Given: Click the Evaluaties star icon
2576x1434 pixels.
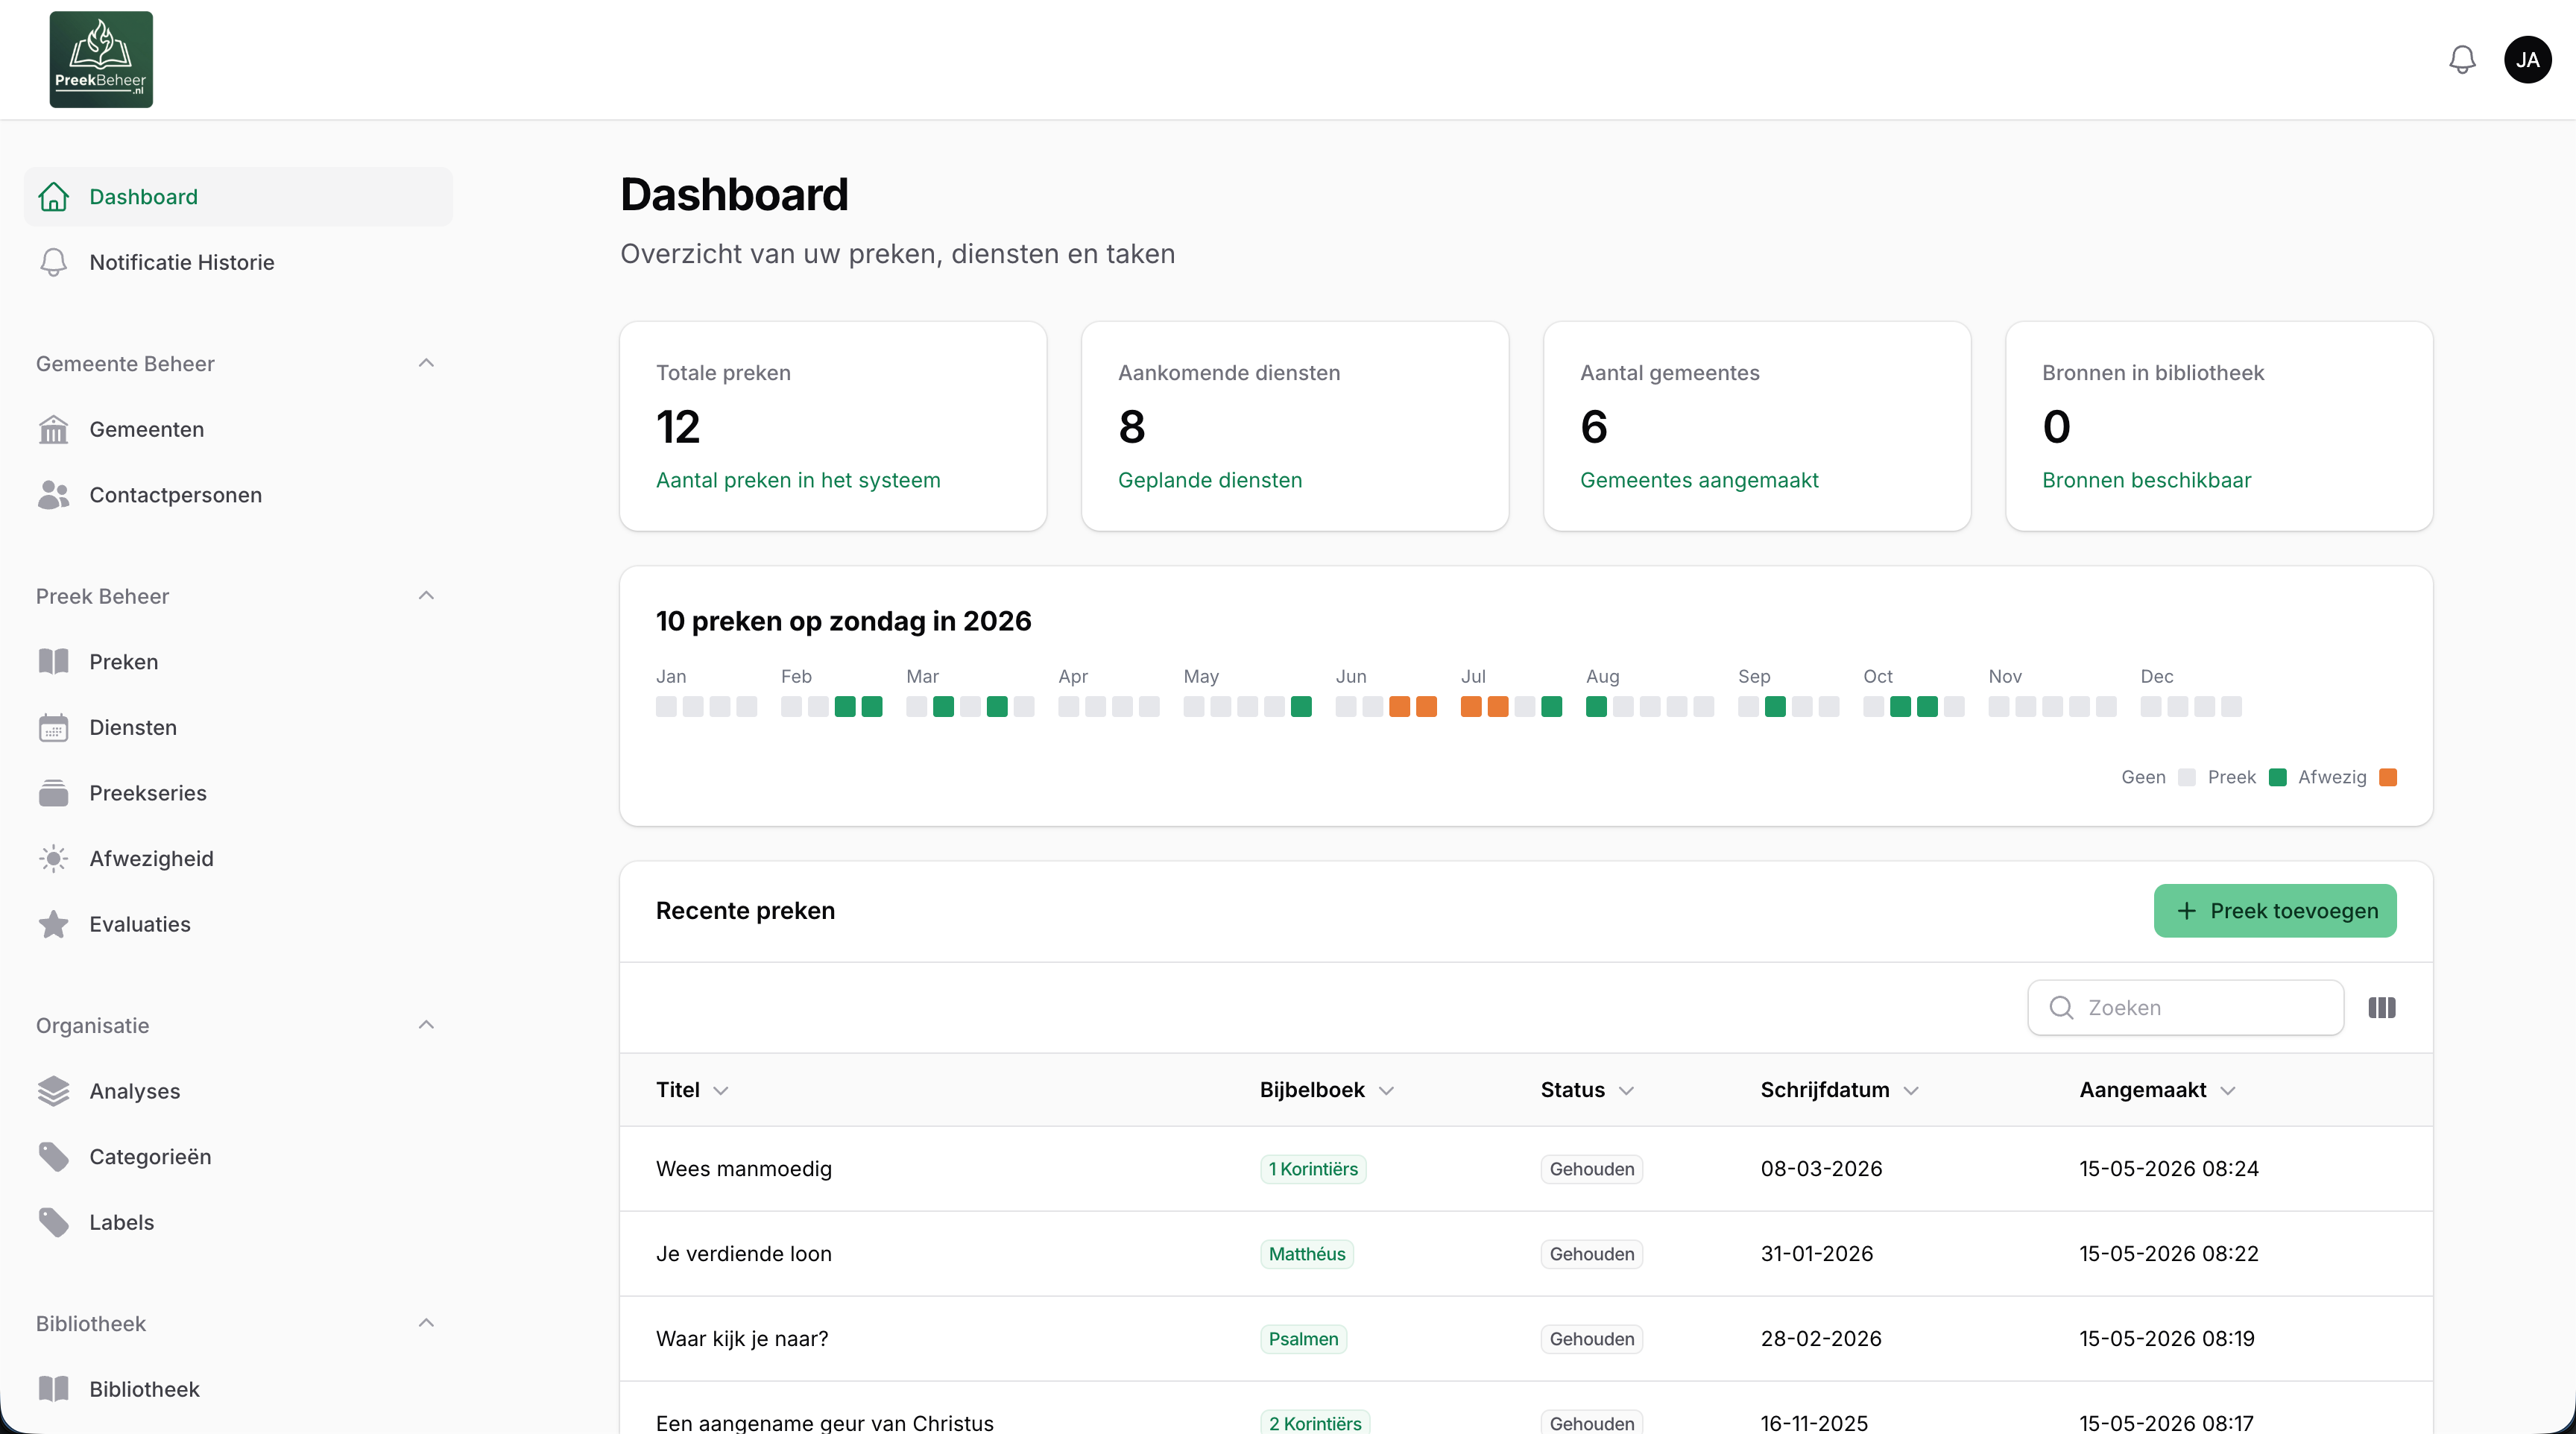Looking at the screenshot, I should (53, 924).
